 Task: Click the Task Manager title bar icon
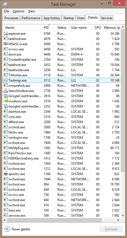coord(5,4)
